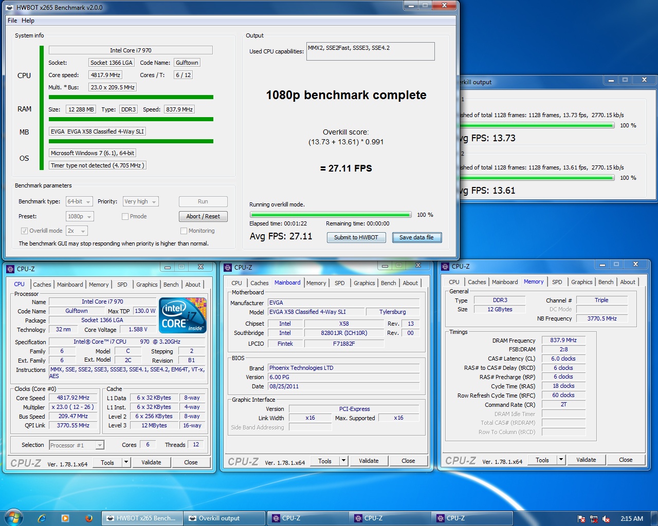This screenshot has height=526, width=658.
Task: Switch to Caches tab in first CPU-Z
Action: point(42,285)
